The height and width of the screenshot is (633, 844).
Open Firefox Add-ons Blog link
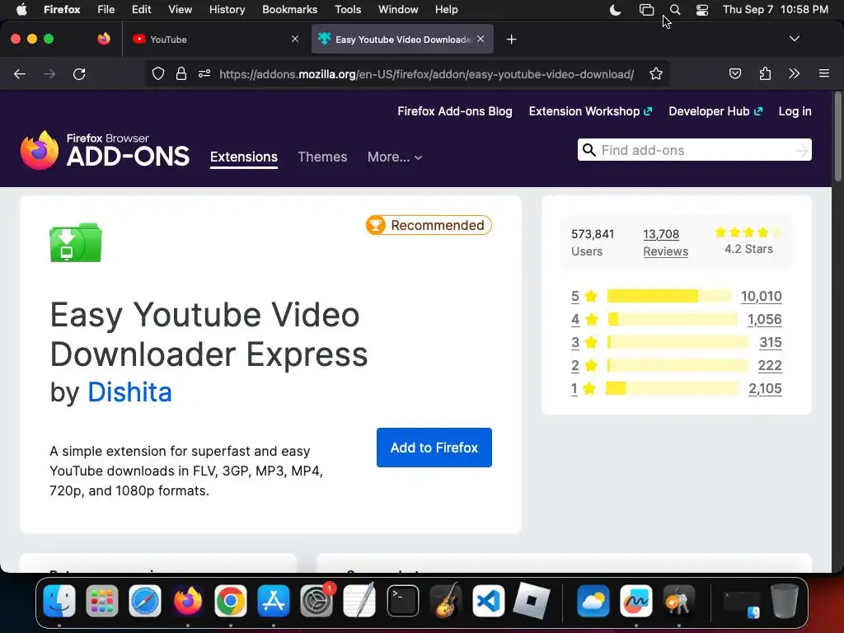[455, 111]
